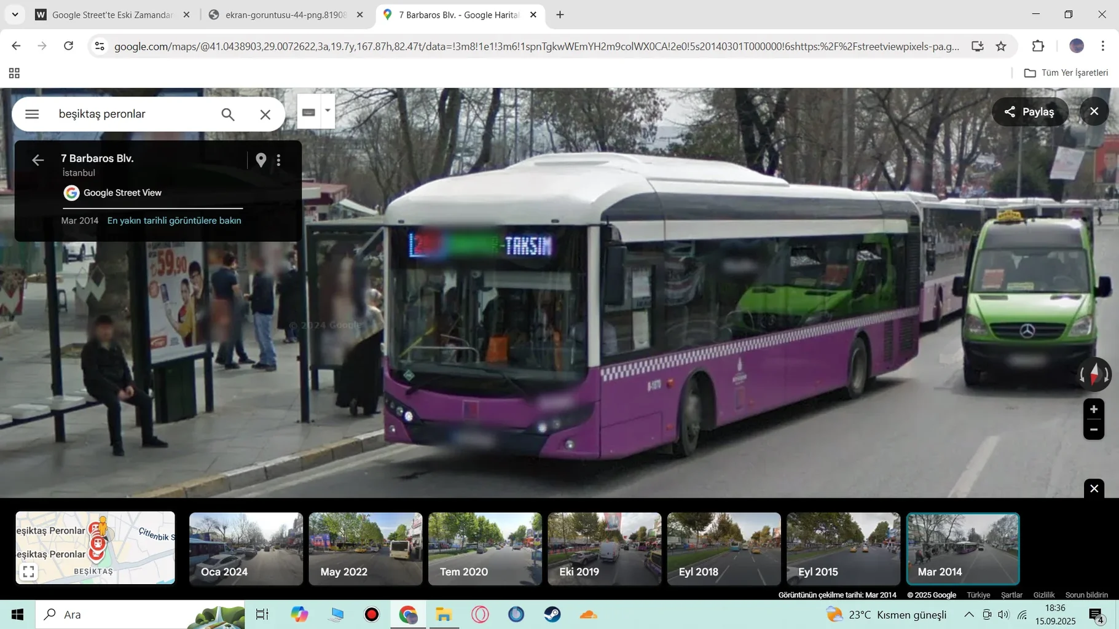
Task: Open the three-dot options in Street View panel
Action: click(279, 160)
